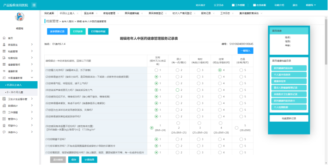This screenshot has width=328, height=165.
Task: Expand the 档案管理 sidebar menu arrow
Action: 32,51
